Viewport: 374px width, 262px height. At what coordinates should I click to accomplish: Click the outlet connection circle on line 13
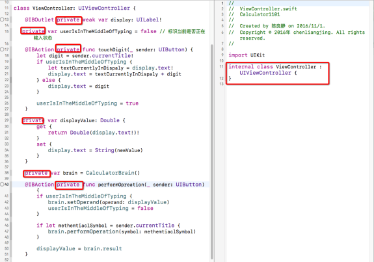click(x=2, y=20)
